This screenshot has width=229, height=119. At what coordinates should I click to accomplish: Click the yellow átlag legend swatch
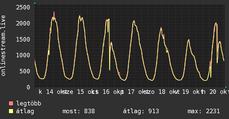click(11, 111)
